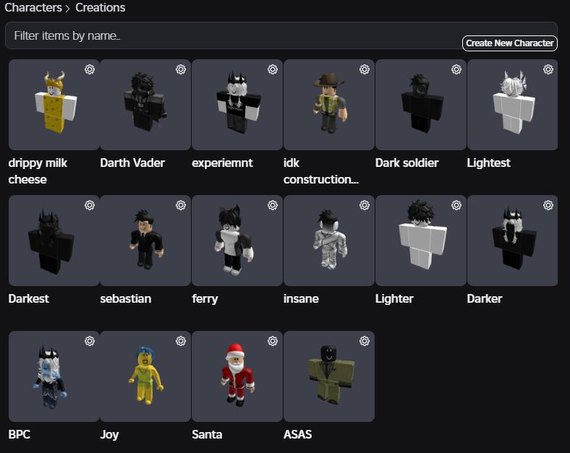Choose the Lighter character thumbnail
570x453 pixels.
[421, 241]
